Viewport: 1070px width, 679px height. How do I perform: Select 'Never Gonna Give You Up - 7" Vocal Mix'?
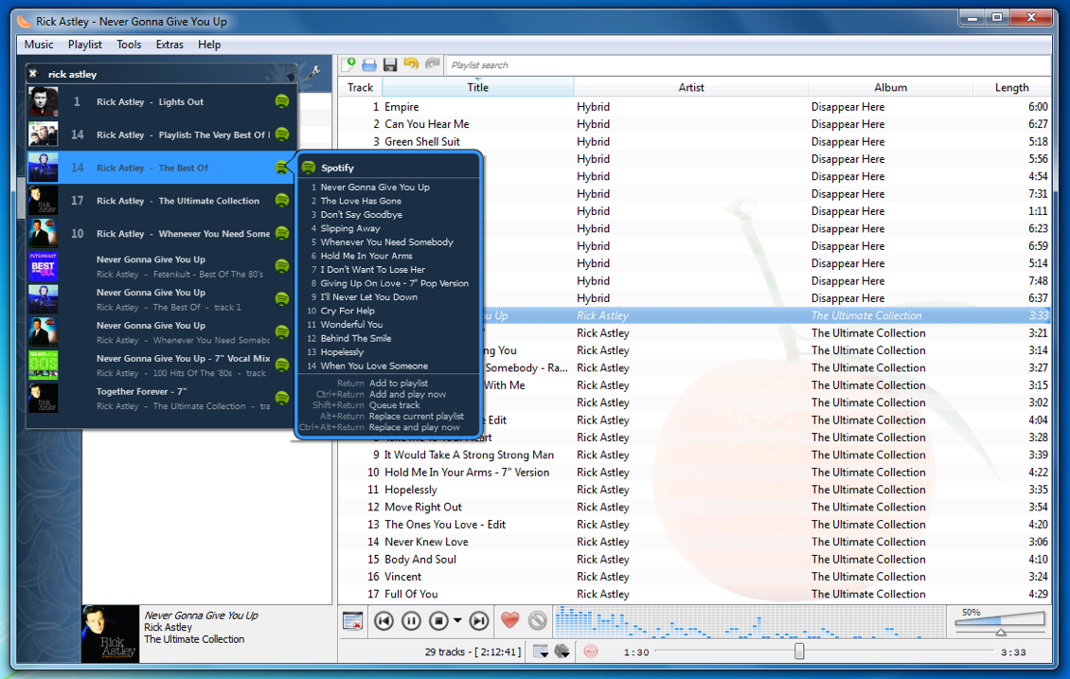[x=162, y=366]
